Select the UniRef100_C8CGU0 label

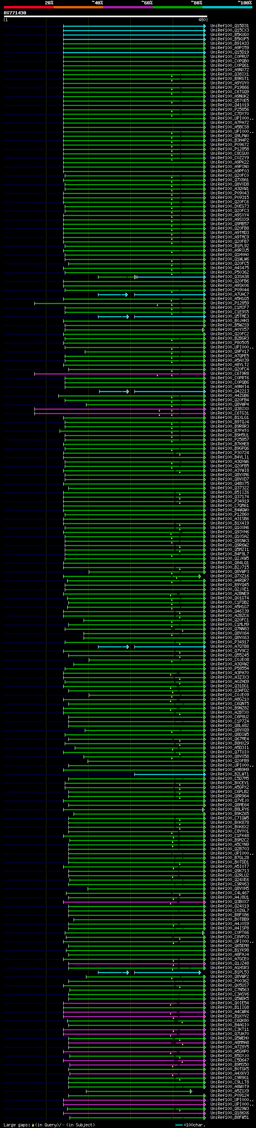pyautogui.click(x=229, y=153)
